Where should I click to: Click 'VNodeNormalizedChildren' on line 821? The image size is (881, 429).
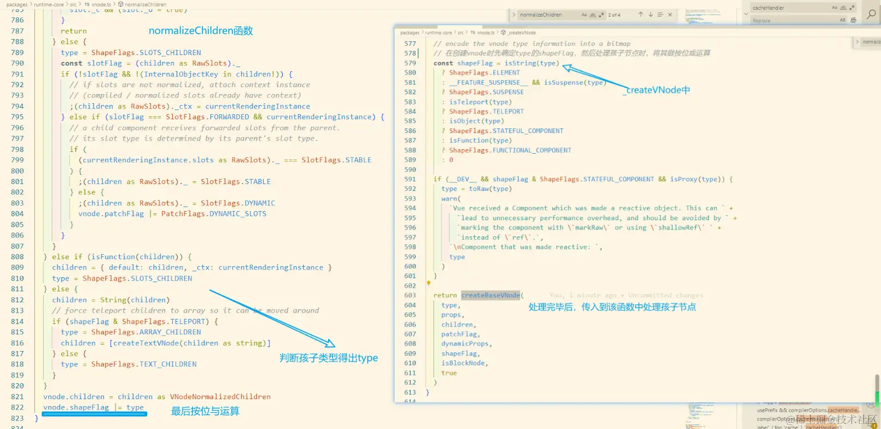220,397
